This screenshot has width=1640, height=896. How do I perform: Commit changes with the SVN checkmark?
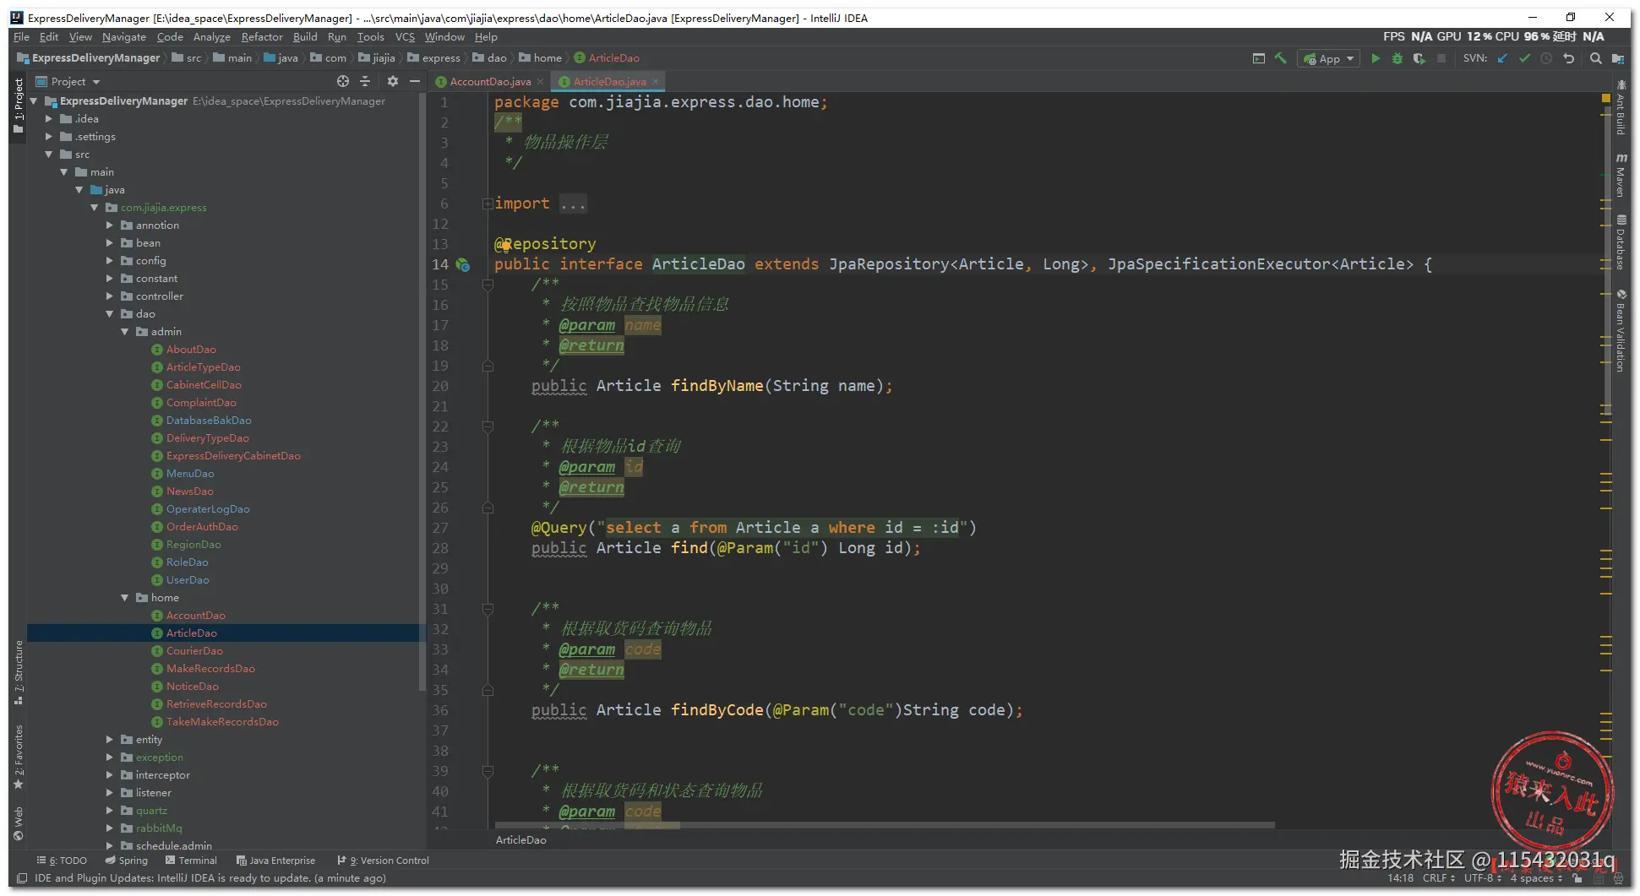point(1524,58)
